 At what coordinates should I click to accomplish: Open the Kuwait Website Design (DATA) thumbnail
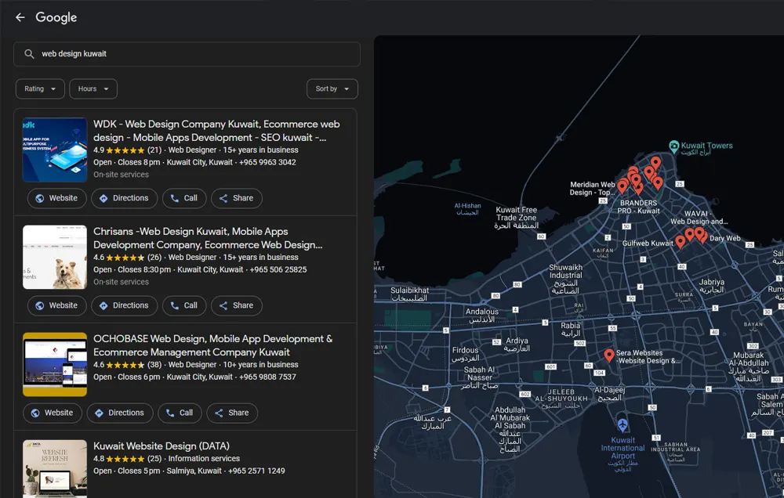55,468
